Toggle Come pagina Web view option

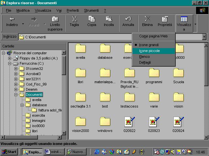(154, 36)
